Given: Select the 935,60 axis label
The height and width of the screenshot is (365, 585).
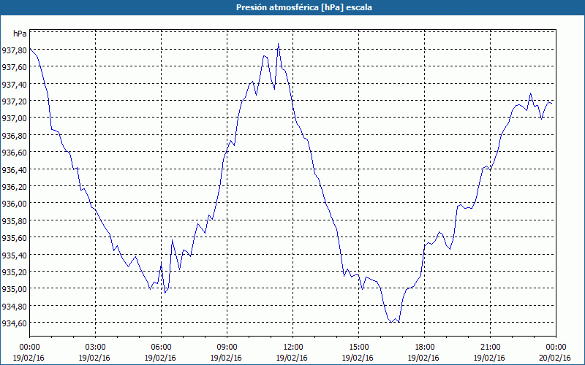Looking at the screenshot, I should point(14,238).
